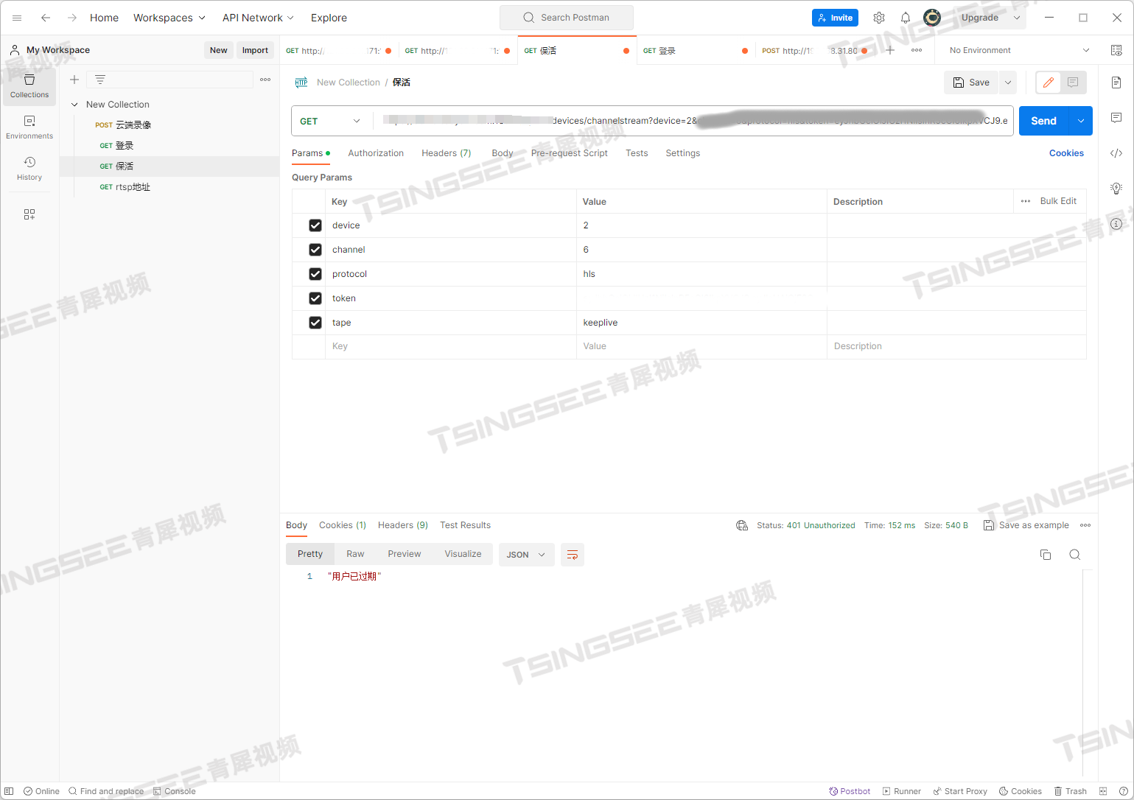Uncheck the protocol parameter checkbox
This screenshot has width=1134, height=800.
(315, 274)
